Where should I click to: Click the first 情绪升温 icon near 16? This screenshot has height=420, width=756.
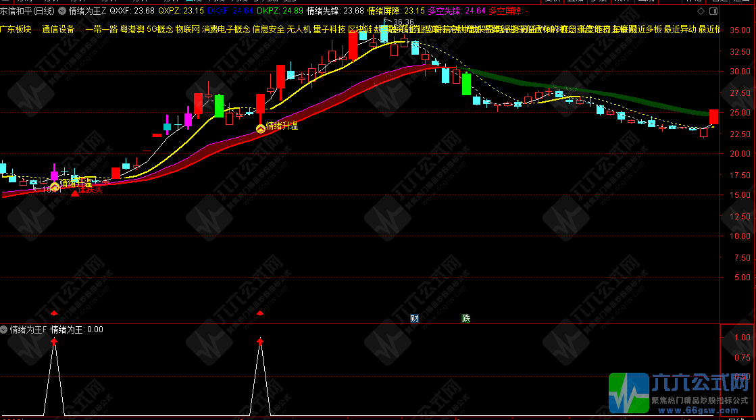(x=55, y=184)
